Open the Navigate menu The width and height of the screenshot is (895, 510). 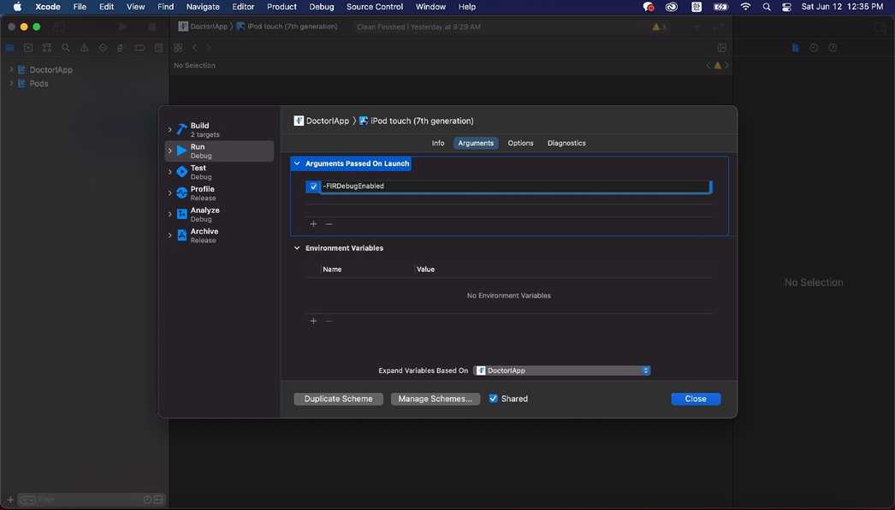(x=203, y=7)
